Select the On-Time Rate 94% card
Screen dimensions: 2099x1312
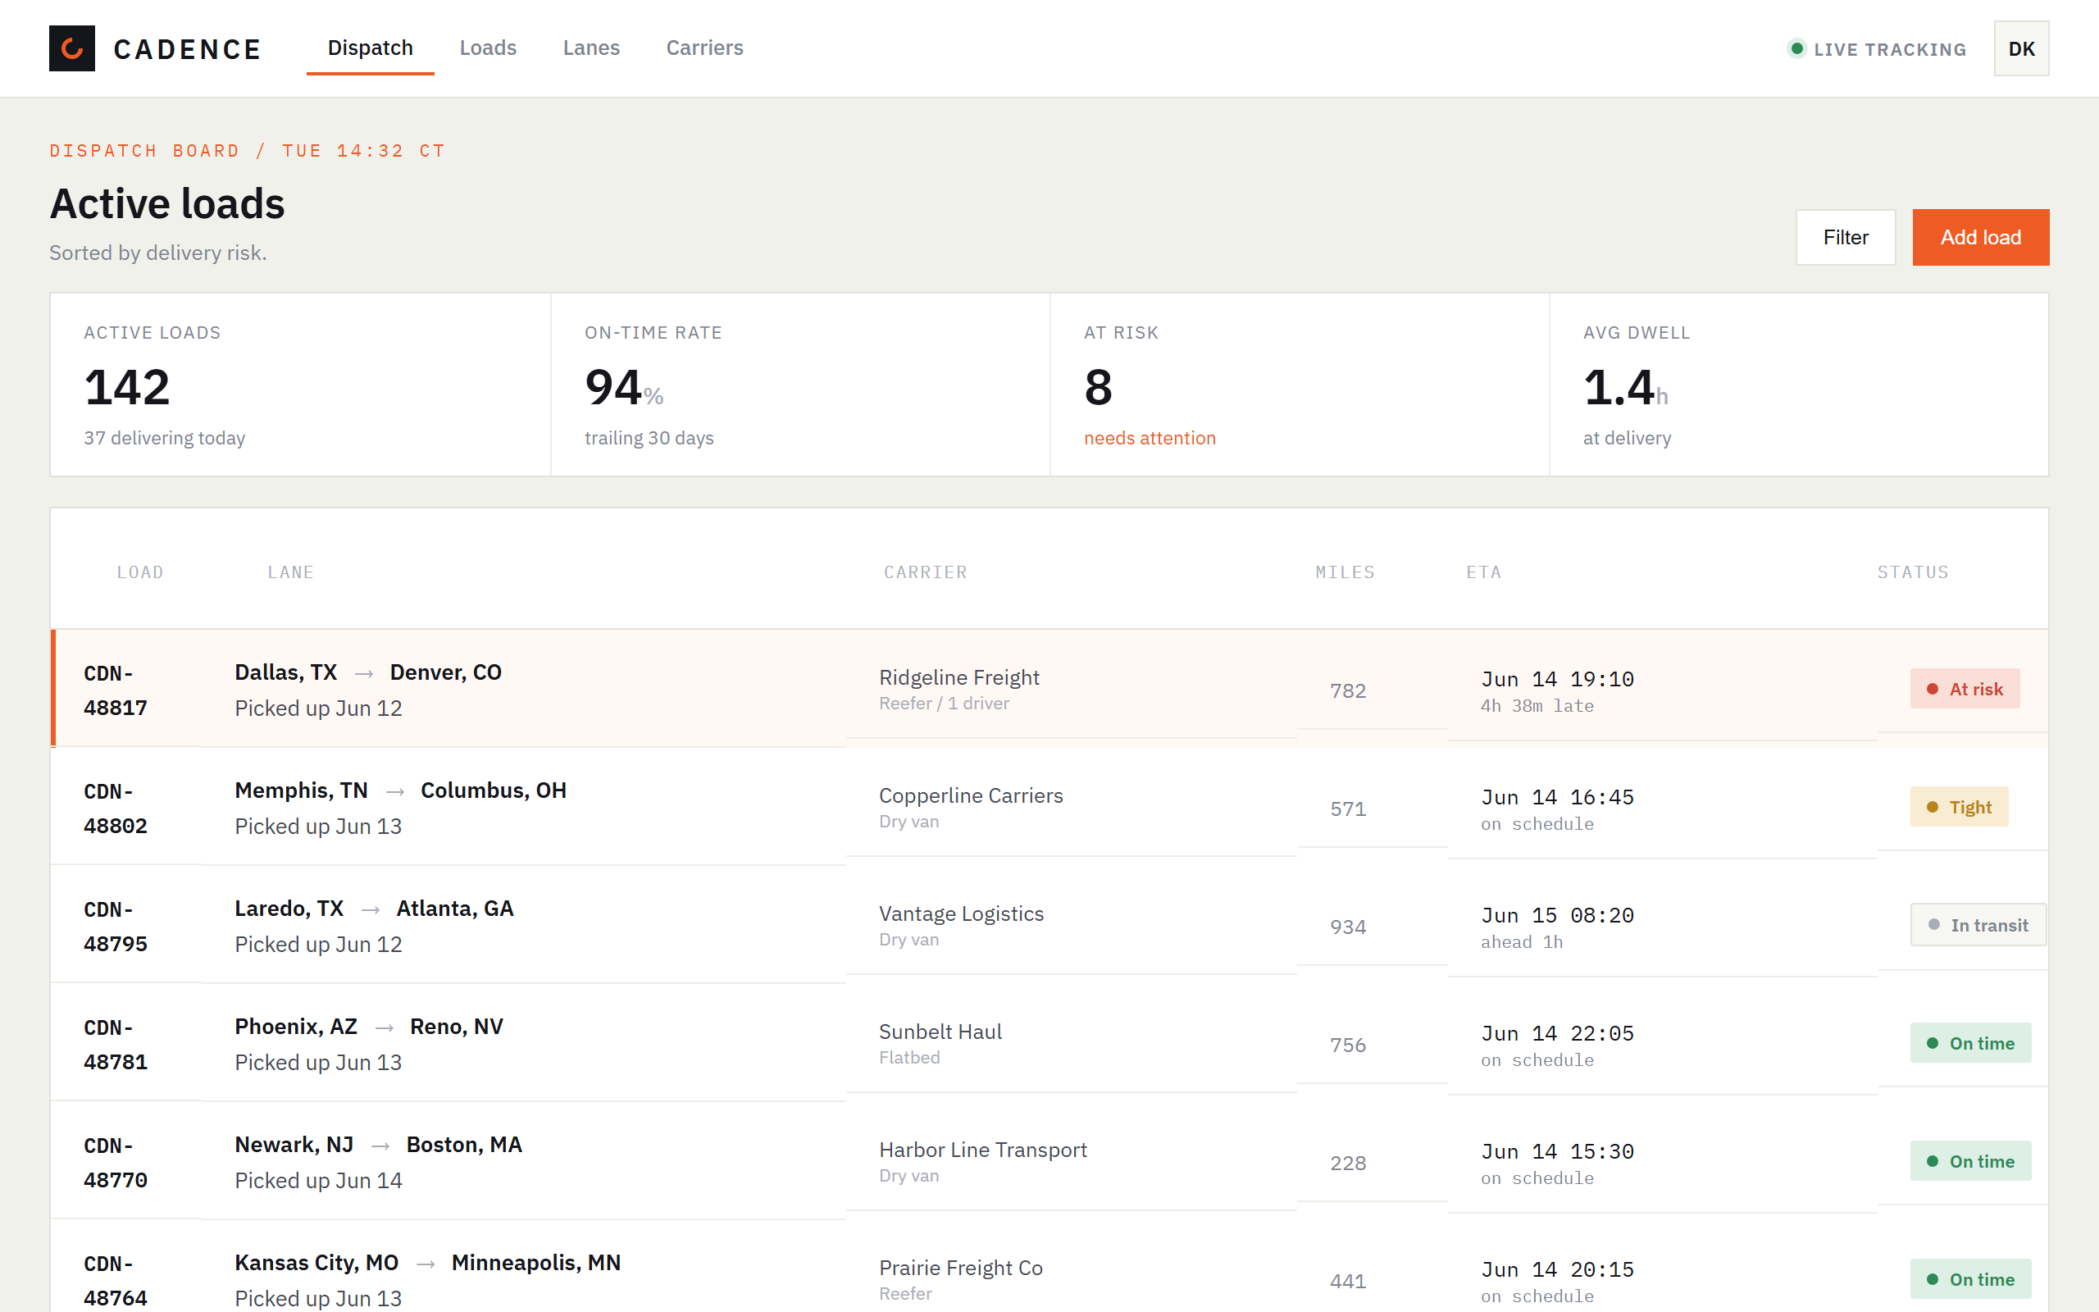pos(799,385)
